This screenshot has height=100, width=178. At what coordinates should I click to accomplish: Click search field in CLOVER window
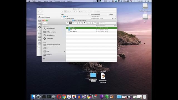(105, 11)
